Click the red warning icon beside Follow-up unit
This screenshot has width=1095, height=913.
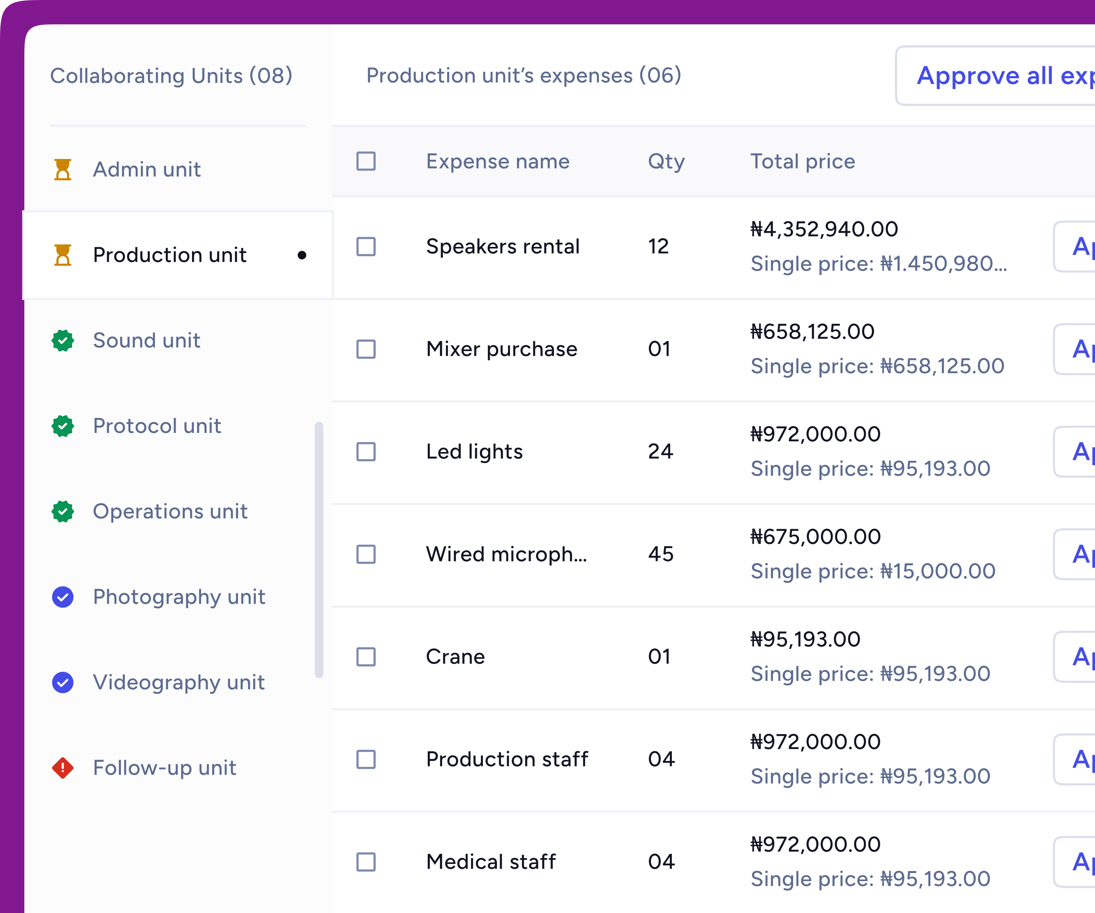point(63,768)
